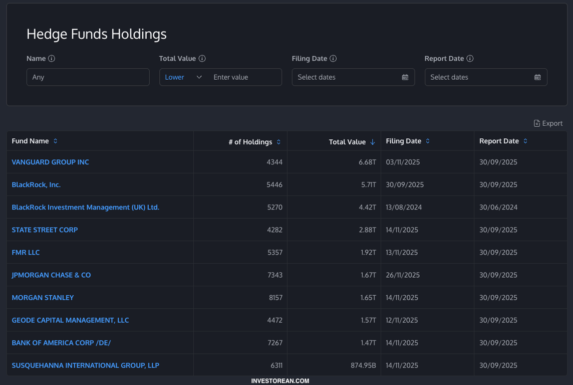Select holdings count 7343
Image resolution: width=573 pixels, height=385 pixels.
(x=275, y=275)
